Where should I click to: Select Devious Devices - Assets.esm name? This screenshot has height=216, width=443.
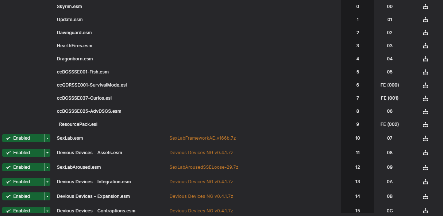point(89,153)
